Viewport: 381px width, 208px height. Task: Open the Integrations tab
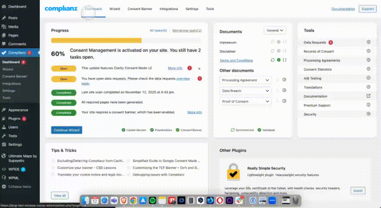pos(169,9)
